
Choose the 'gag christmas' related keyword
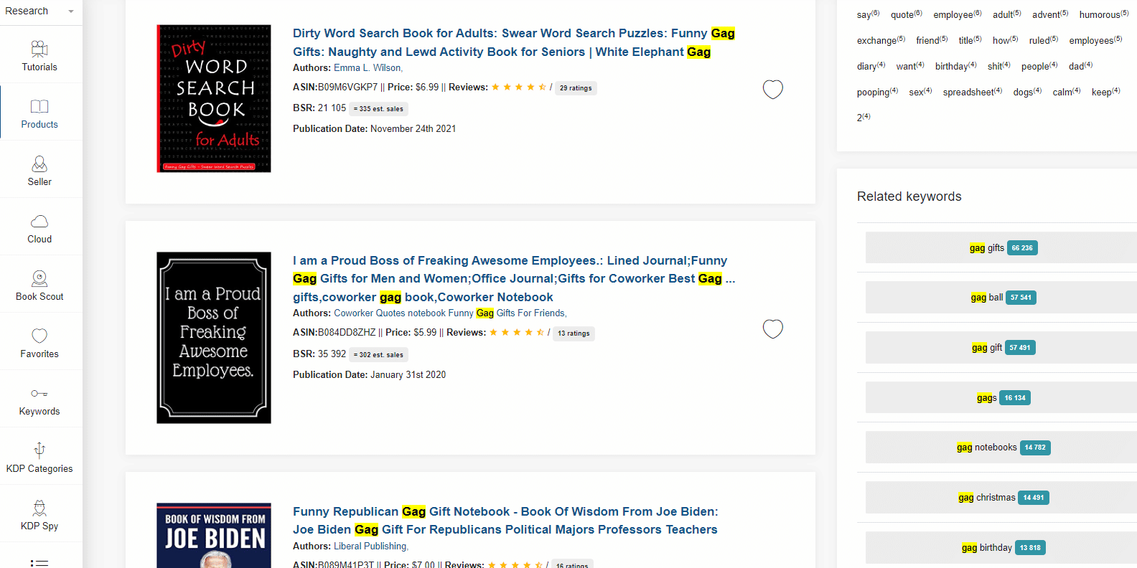click(987, 498)
